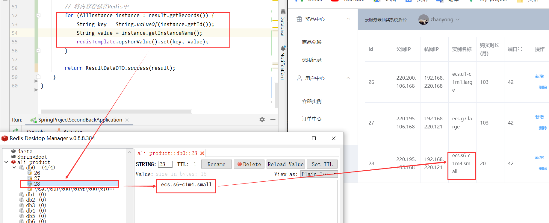Click the SpringProjectSecondBackApplication run icon

[34, 120]
